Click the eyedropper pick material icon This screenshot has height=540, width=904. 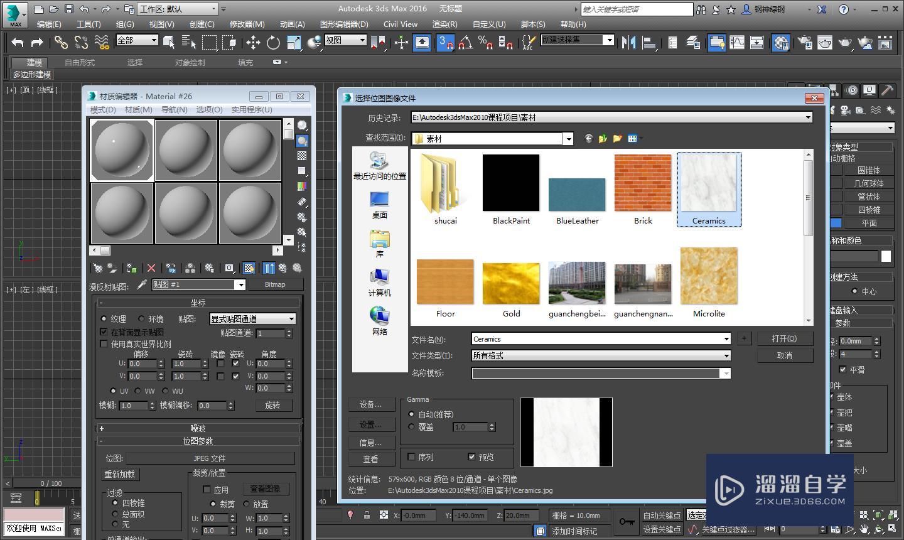(x=141, y=284)
